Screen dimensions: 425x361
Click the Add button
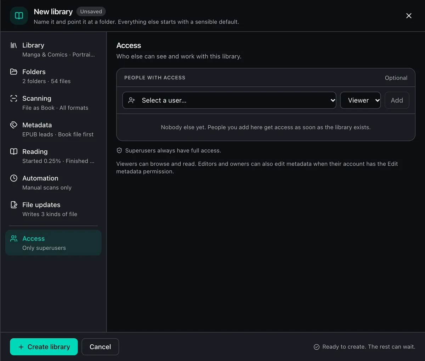pos(397,100)
